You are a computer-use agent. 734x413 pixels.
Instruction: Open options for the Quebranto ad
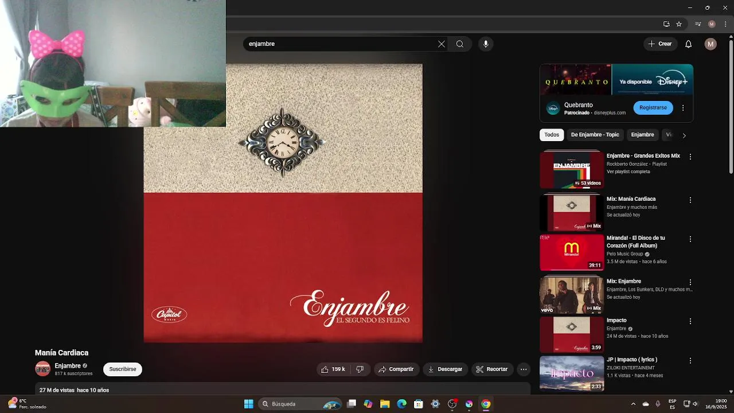pyautogui.click(x=683, y=108)
